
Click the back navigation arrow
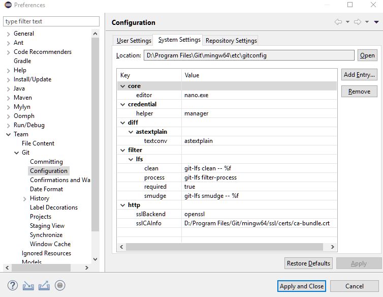[338, 22]
